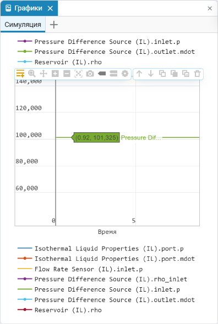Toggle legend Isothermal Liquid Properties port.mdot
Viewport: 218px width, 324px height.
point(106,259)
